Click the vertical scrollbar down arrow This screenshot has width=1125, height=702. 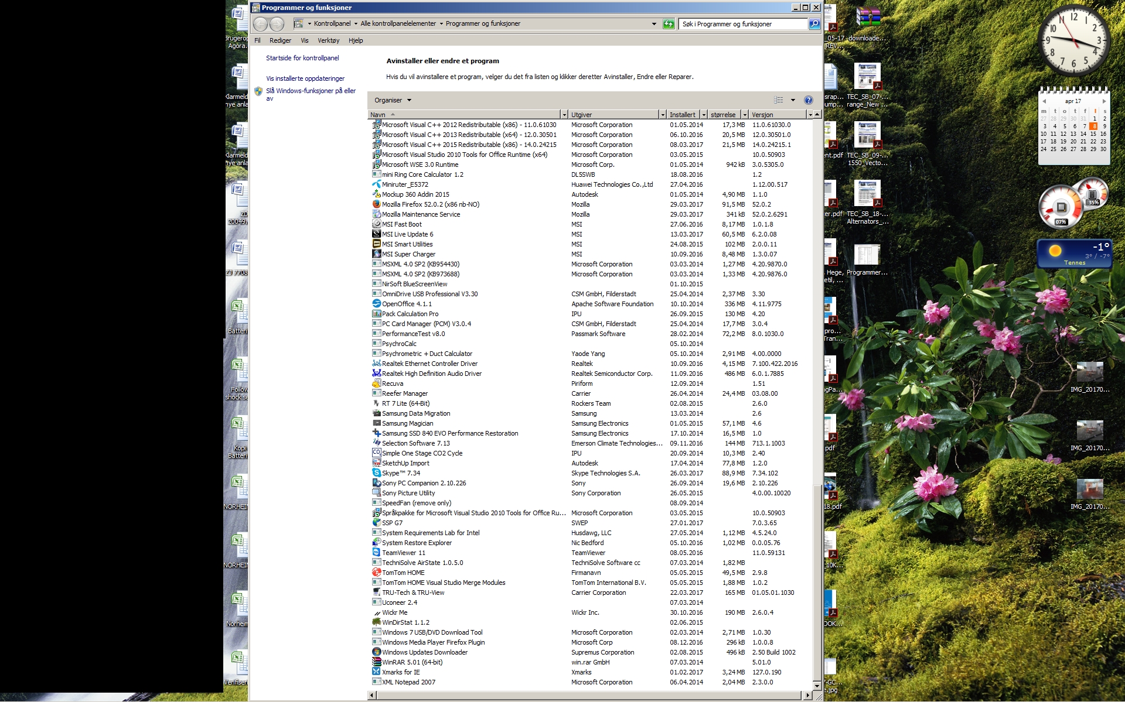click(817, 686)
